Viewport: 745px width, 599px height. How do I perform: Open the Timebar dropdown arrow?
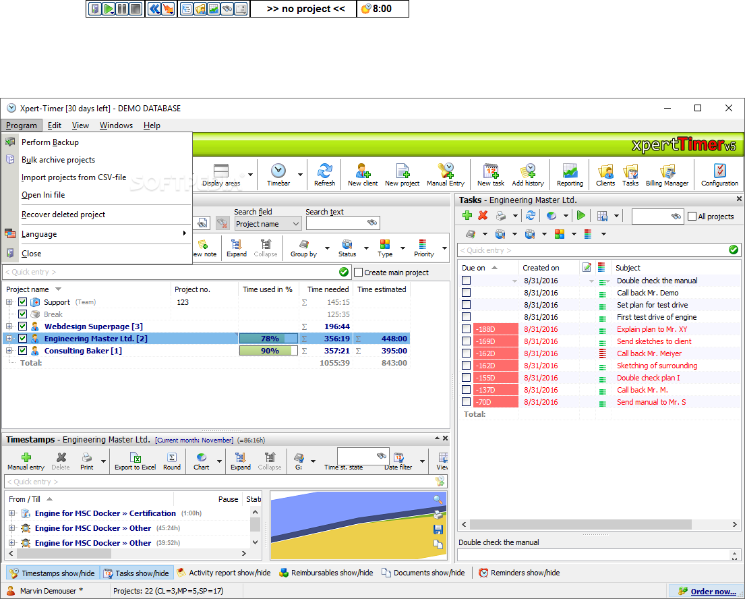tap(300, 175)
